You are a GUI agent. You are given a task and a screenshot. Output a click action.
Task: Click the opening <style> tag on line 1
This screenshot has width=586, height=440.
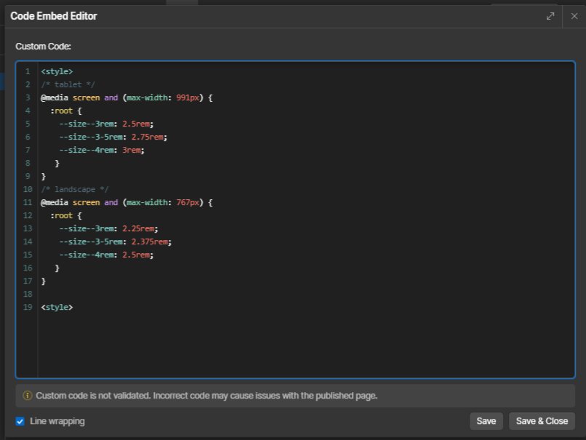pyautogui.click(x=57, y=71)
